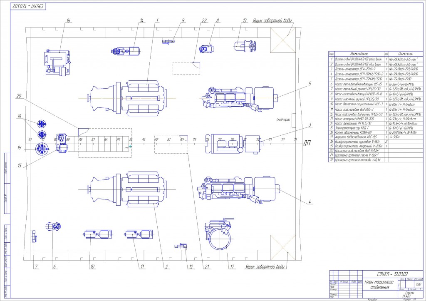Select "Насос пожарный КМ80-50-200" table entry
This screenshot has width=426, height=301.
tap(354, 119)
